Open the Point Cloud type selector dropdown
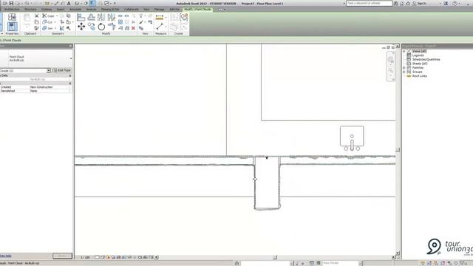Screen dimensions: 473x266 tap(71, 58)
